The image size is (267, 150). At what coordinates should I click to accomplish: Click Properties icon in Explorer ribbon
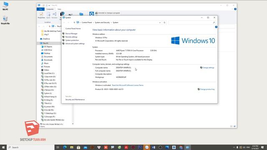(41, 15)
